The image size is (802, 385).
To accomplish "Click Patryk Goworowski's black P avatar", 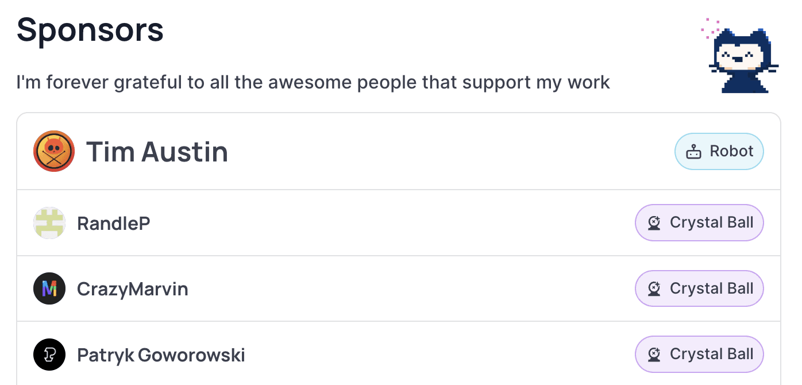I will click(49, 355).
